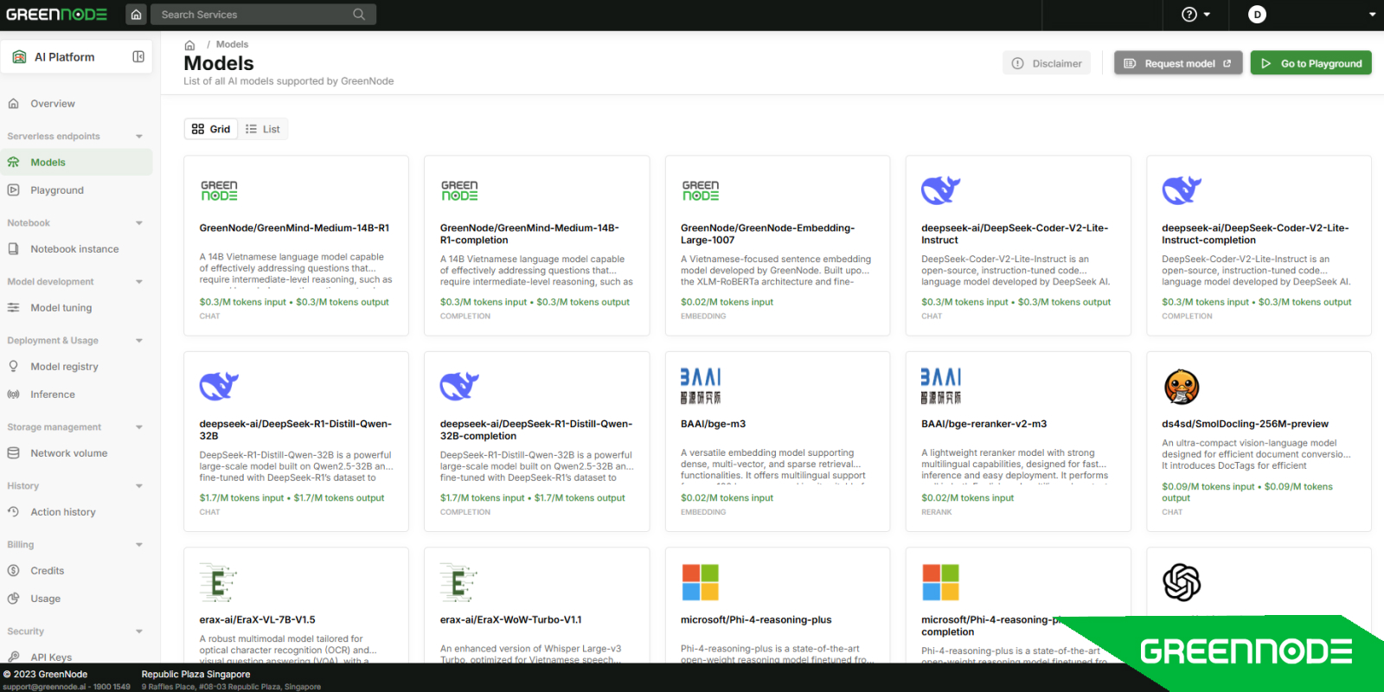Click the BAAI/bge-m3 logo icon
Image resolution: width=1384 pixels, height=692 pixels.
point(700,387)
